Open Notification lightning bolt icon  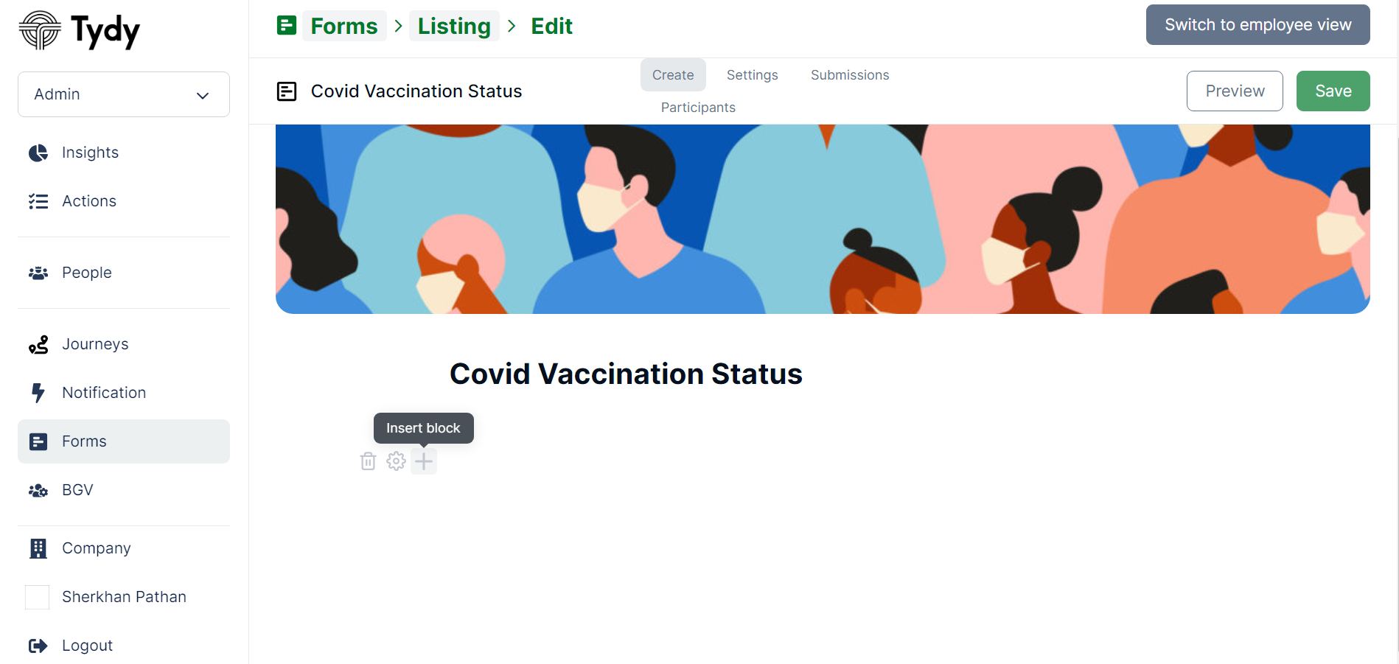coord(38,393)
